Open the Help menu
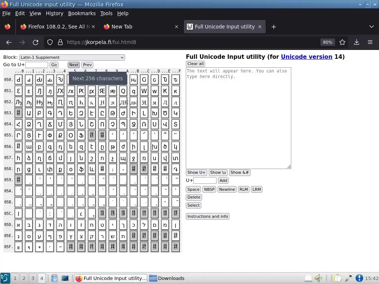This screenshot has height=284, width=379. 123,14
